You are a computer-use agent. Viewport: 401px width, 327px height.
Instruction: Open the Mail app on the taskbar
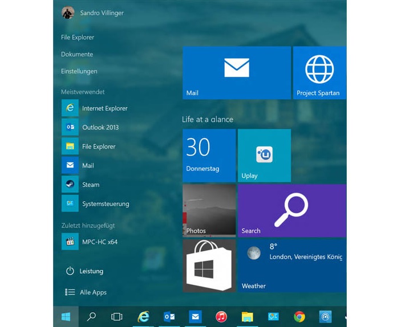tap(195, 317)
